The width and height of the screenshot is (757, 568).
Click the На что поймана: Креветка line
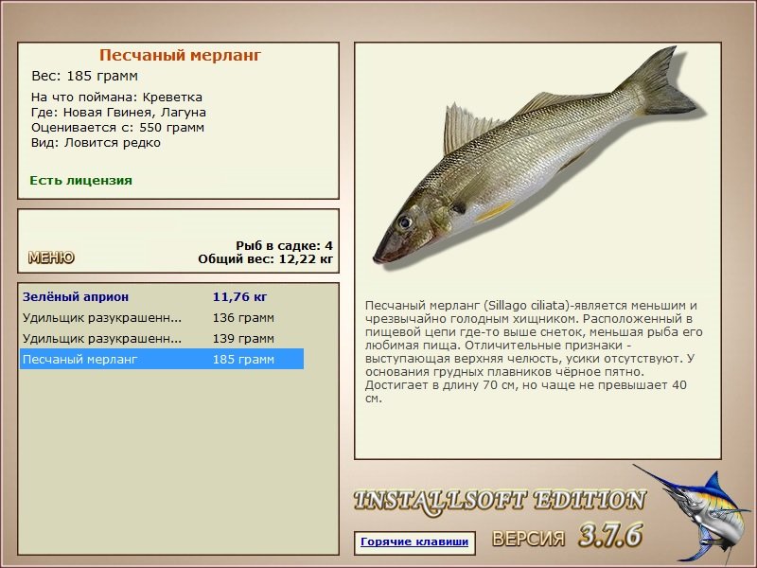tap(116, 98)
